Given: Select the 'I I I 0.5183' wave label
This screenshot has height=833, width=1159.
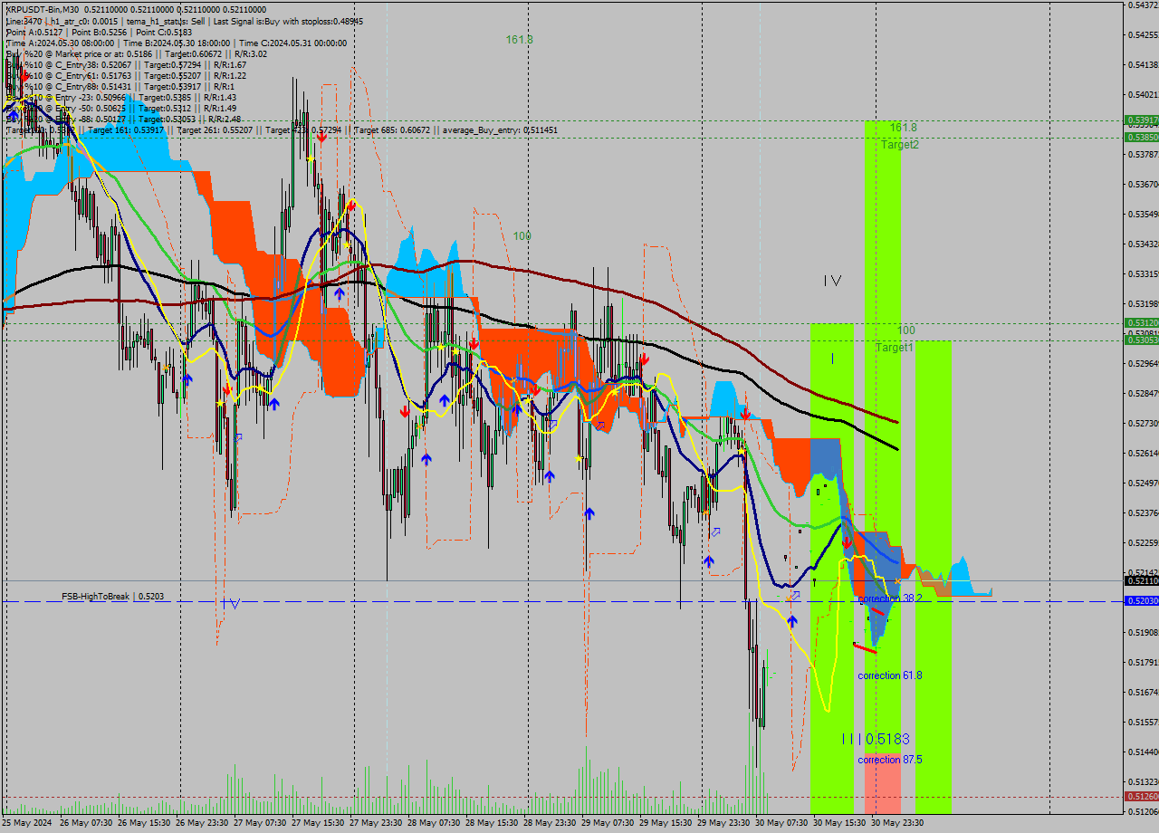Looking at the screenshot, I should point(876,739).
